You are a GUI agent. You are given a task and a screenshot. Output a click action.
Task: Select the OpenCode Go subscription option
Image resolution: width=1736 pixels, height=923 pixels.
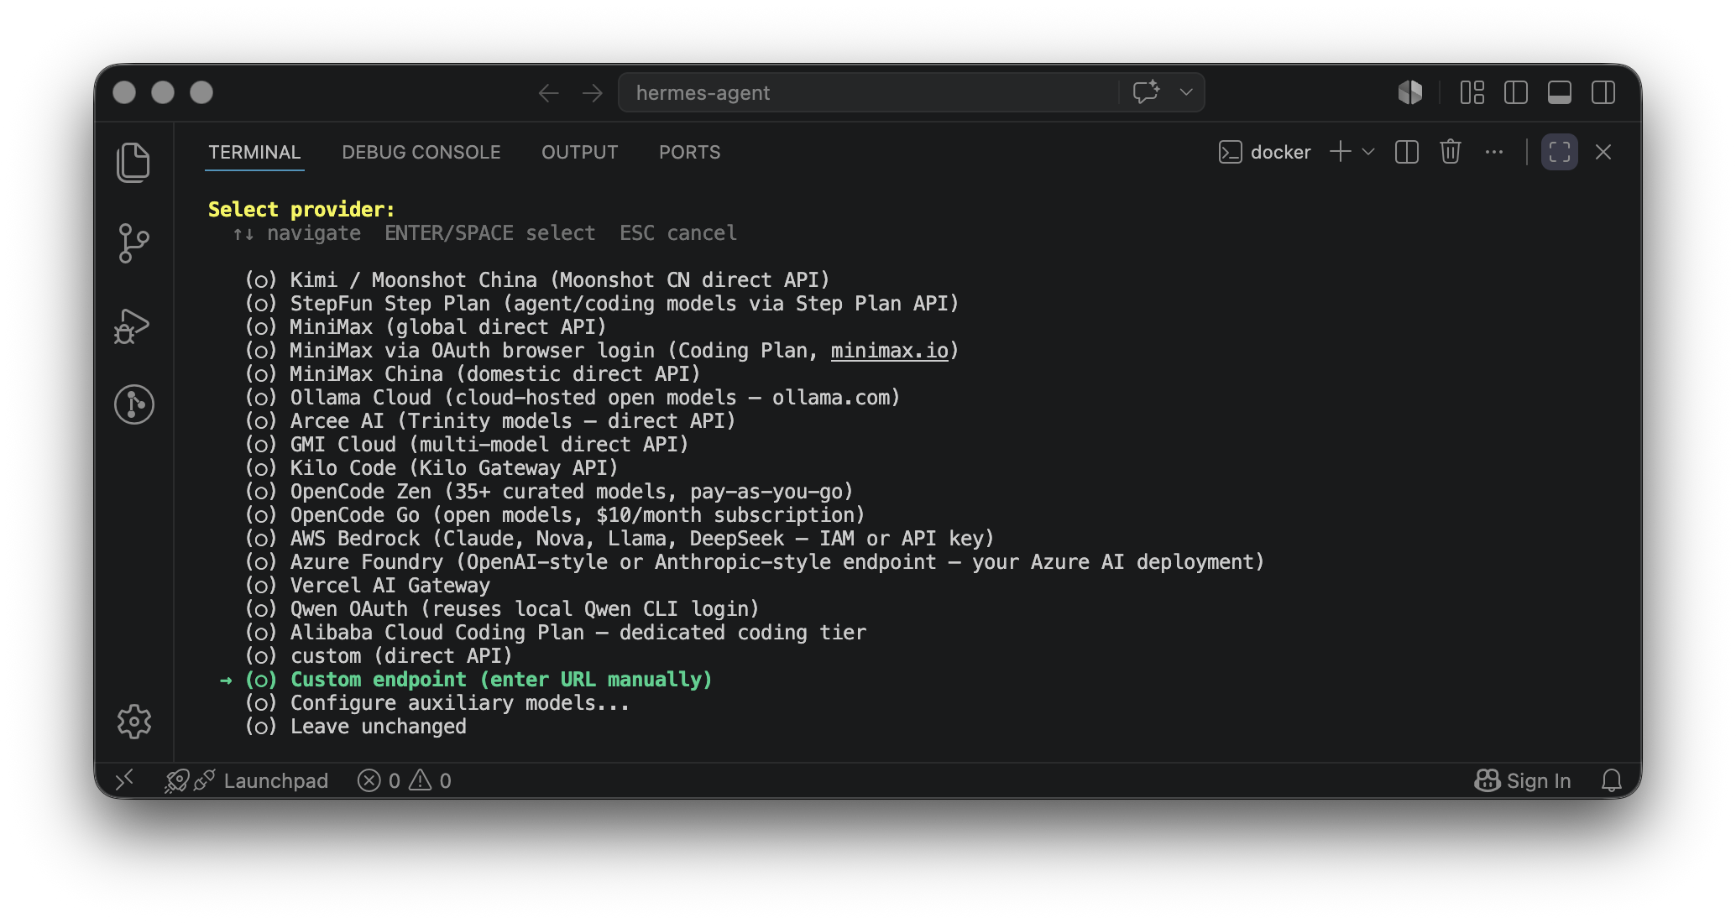click(555, 515)
